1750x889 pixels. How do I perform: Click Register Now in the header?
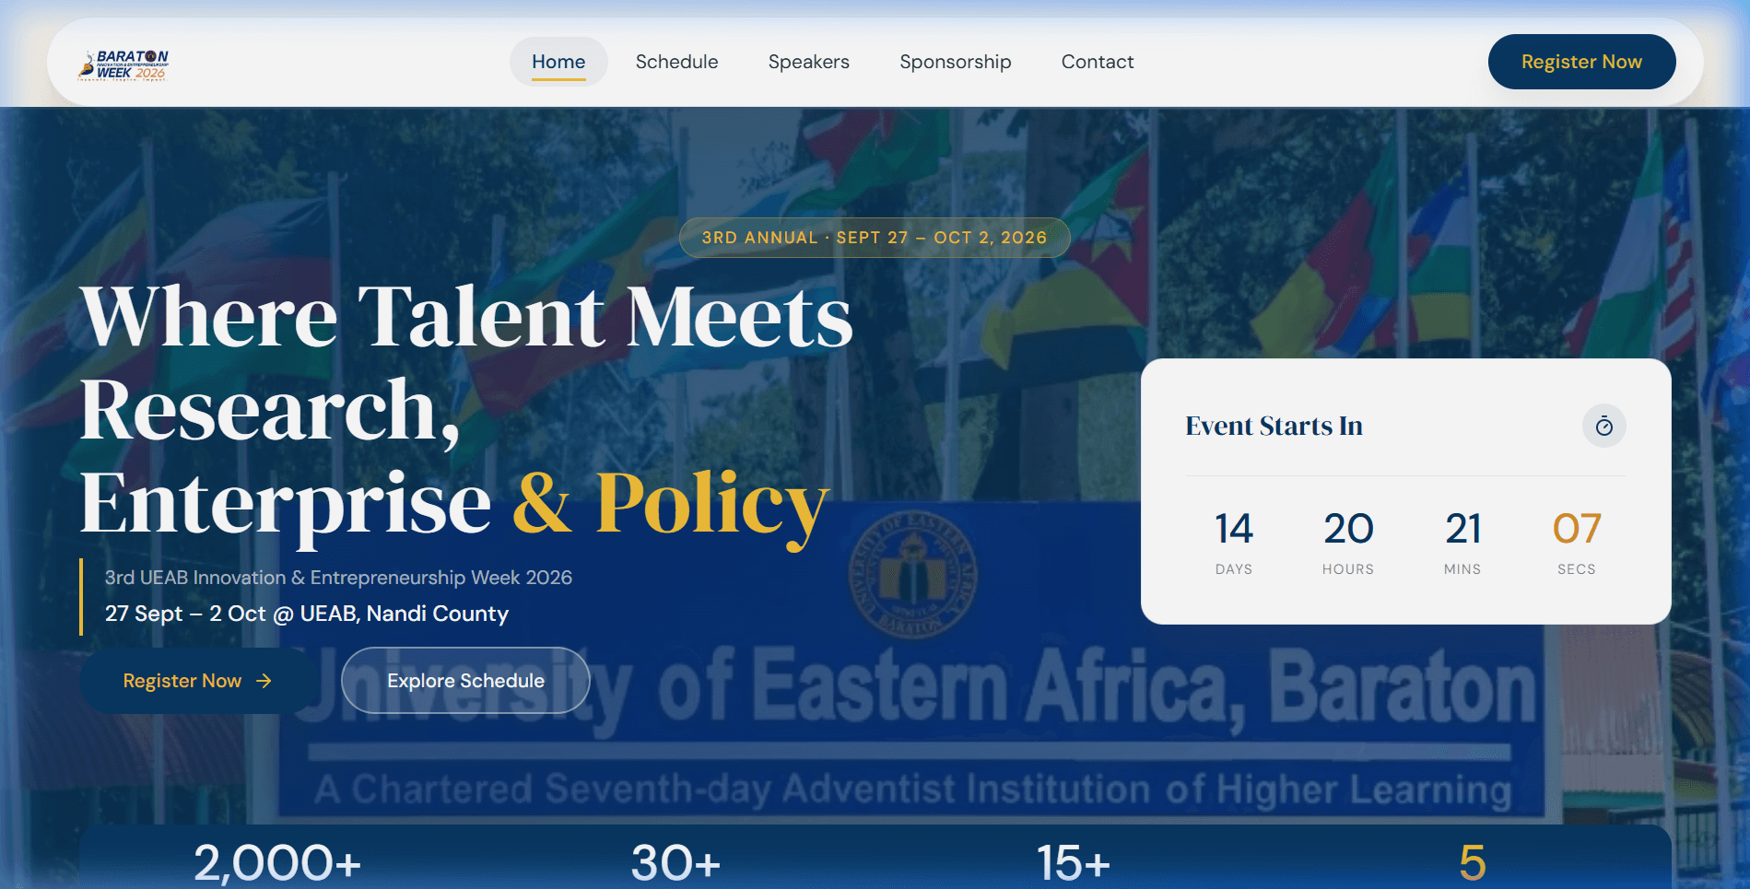point(1581,62)
